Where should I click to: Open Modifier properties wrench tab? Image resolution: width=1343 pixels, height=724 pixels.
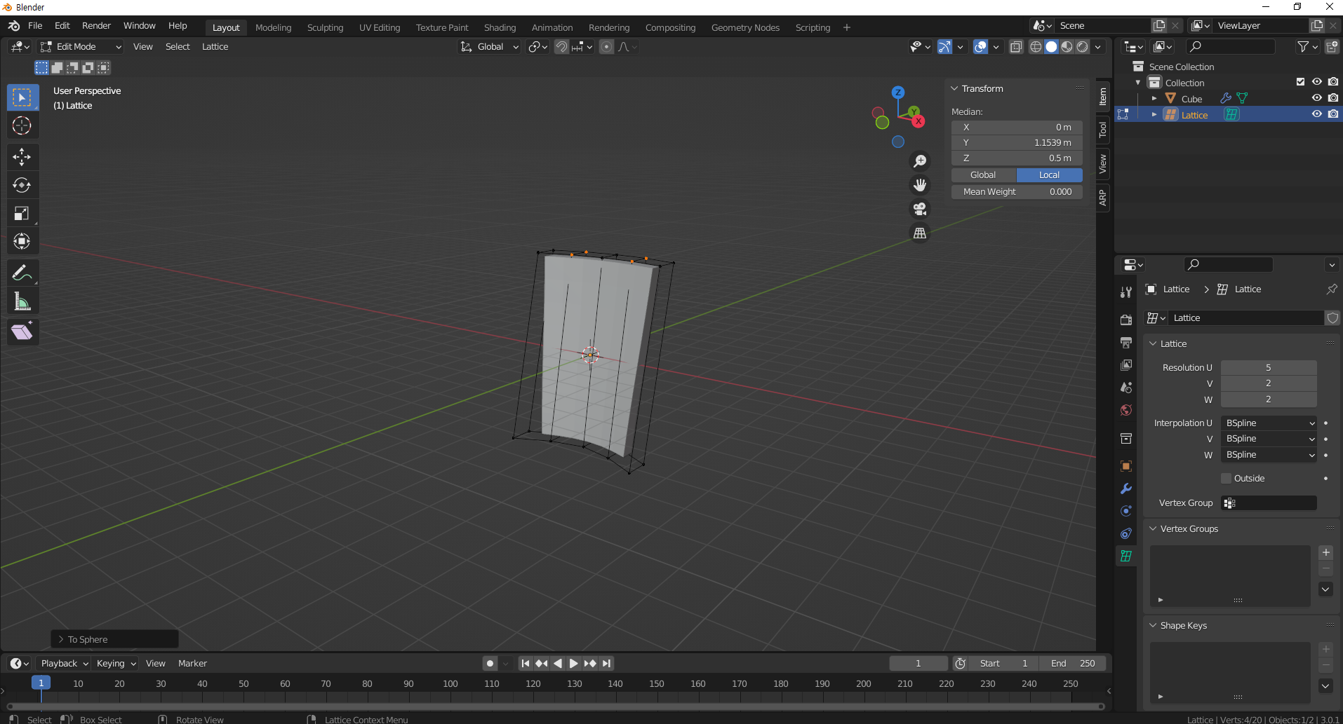pyautogui.click(x=1126, y=489)
